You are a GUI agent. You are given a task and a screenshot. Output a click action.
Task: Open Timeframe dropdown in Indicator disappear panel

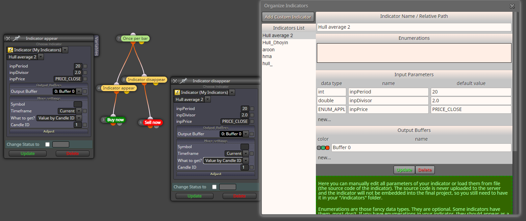246,154
